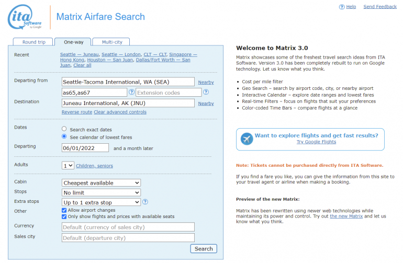
Task: Uncheck Allow airport changes
Action: click(64, 210)
